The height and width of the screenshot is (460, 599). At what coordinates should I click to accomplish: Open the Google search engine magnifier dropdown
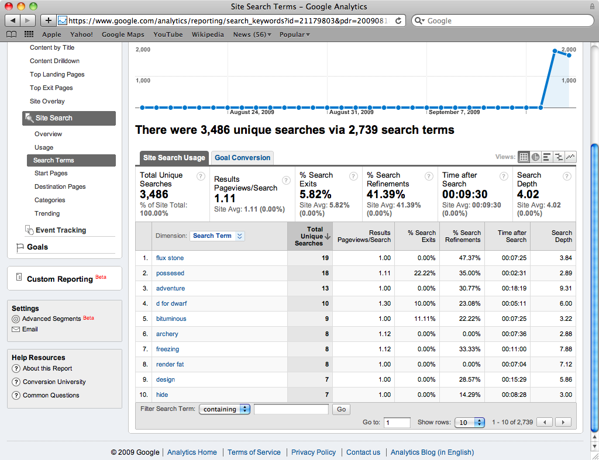pyautogui.click(x=419, y=20)
